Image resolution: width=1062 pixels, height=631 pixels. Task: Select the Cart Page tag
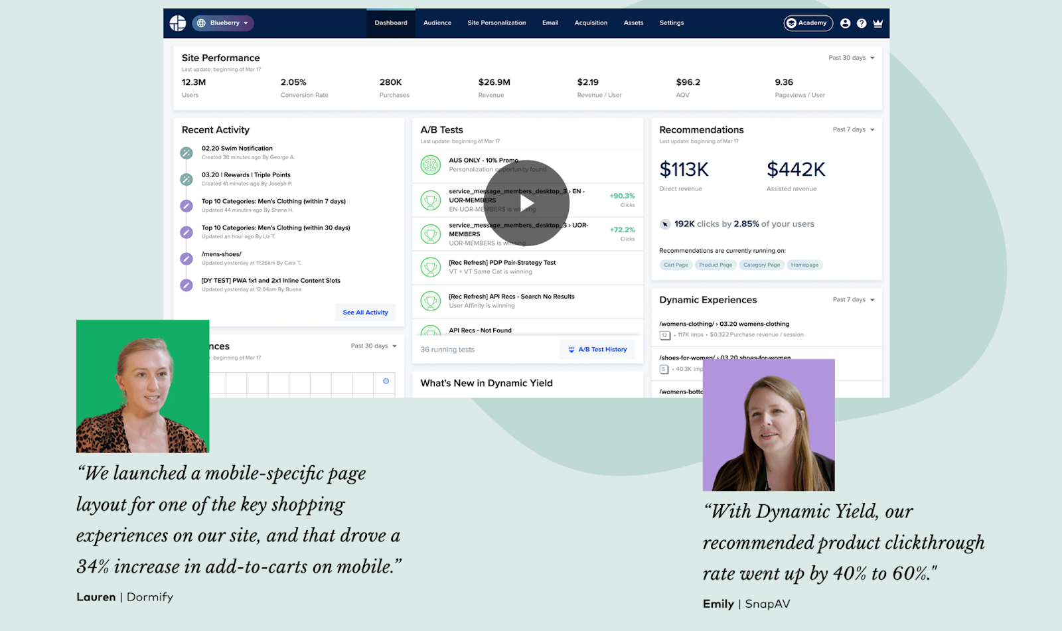[x=676, y=265]
